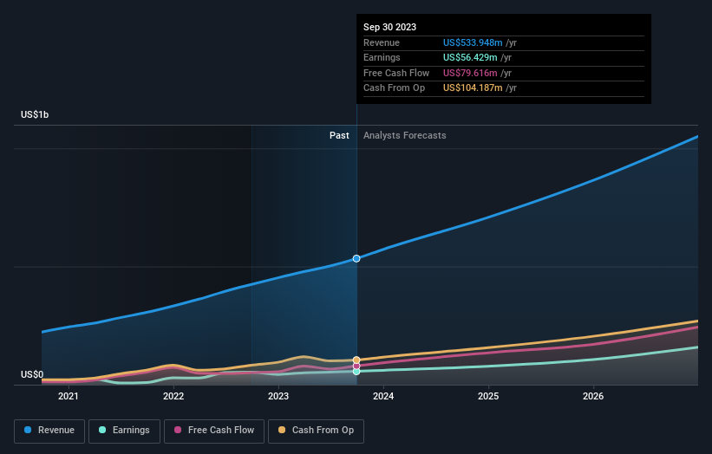Click the 2021 x-axis label
The height and width of the screenshot is (454, 712).
tap(69, 397)
